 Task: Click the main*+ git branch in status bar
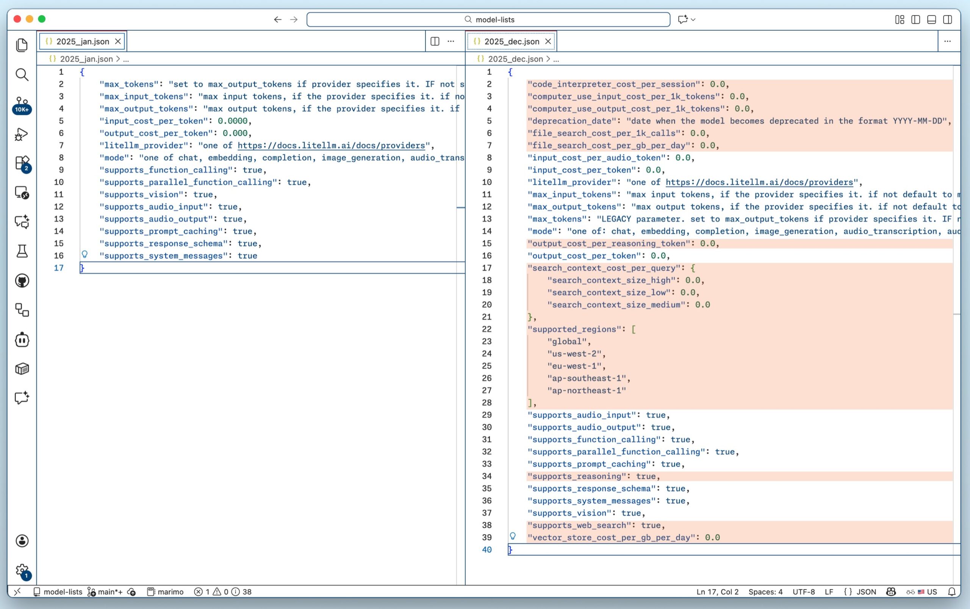[110, 592]
